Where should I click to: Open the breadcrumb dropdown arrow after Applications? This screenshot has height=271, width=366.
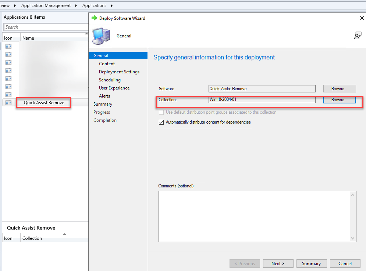click(112, 6)
